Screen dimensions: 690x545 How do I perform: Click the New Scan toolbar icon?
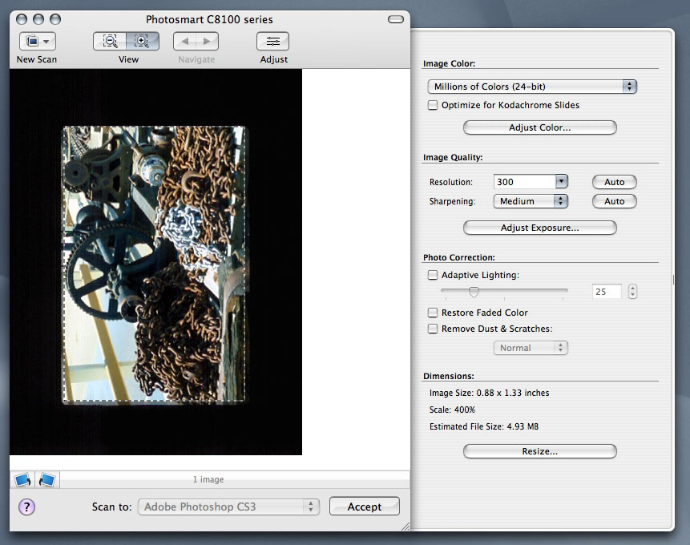(37, 42)
